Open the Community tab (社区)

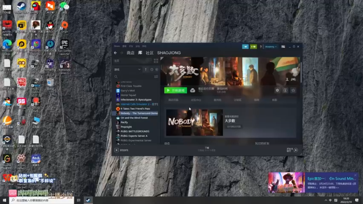[x=150, y=53]
